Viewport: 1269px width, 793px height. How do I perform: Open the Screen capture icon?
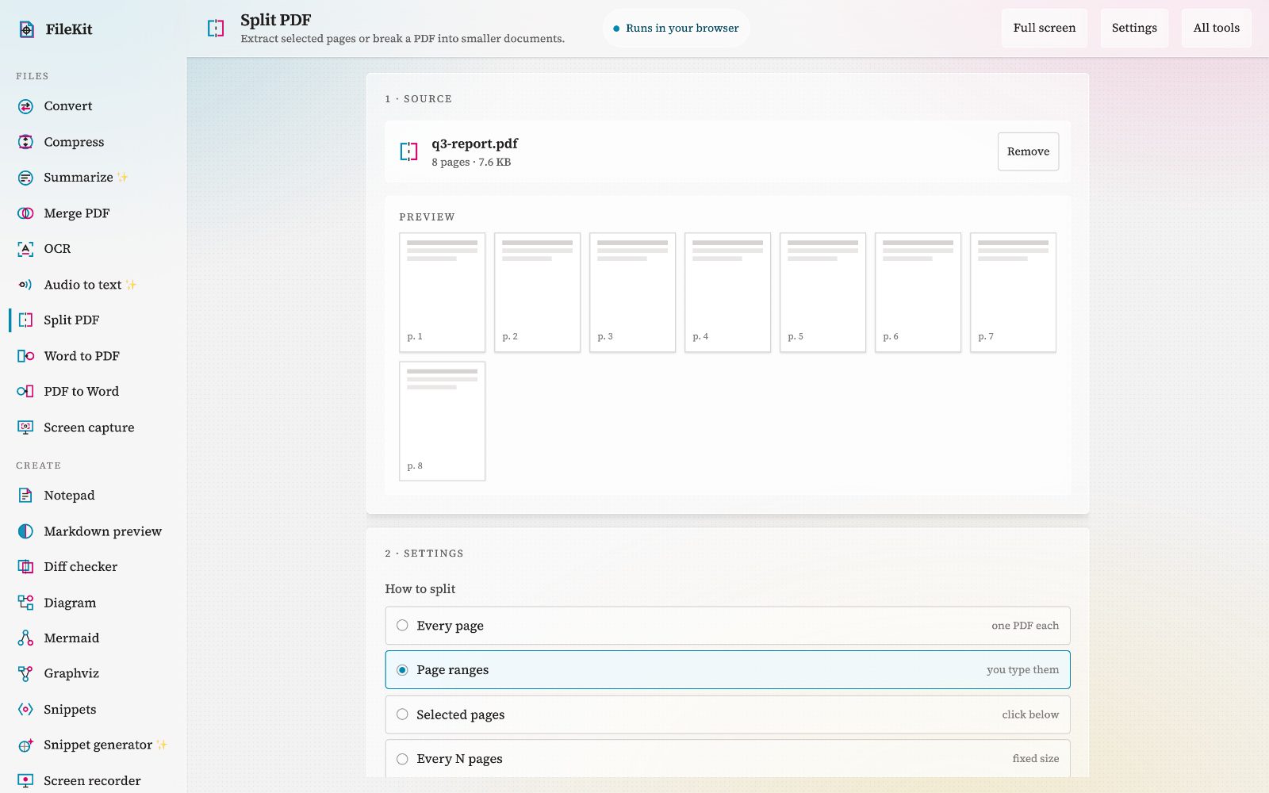point(25,427)
